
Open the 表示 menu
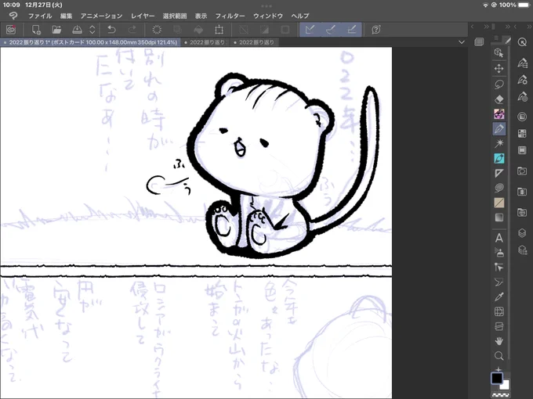pyautogui.click(x=201, y=16)
